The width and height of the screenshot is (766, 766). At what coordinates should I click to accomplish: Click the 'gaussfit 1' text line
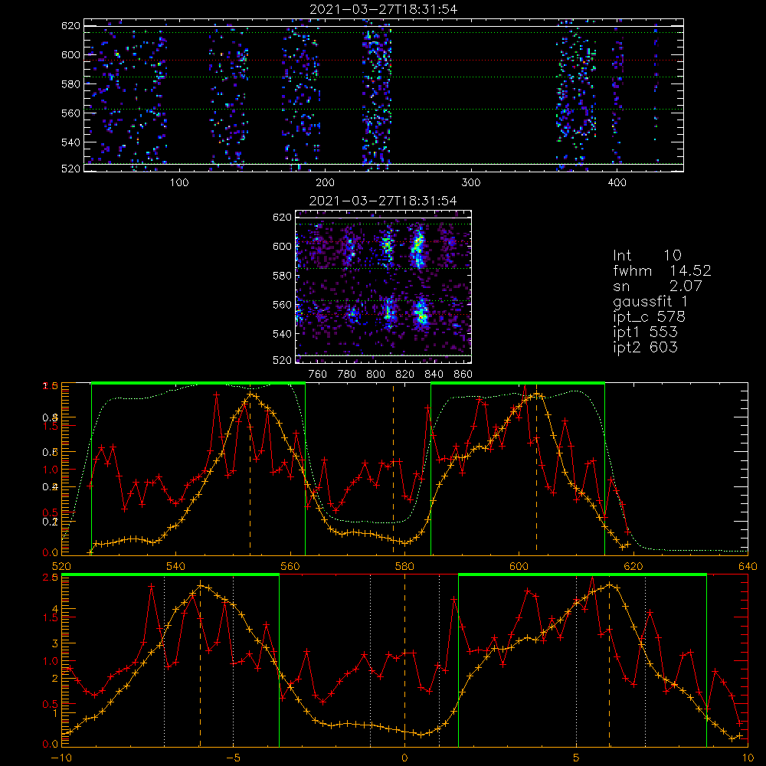tap(650, 301)
